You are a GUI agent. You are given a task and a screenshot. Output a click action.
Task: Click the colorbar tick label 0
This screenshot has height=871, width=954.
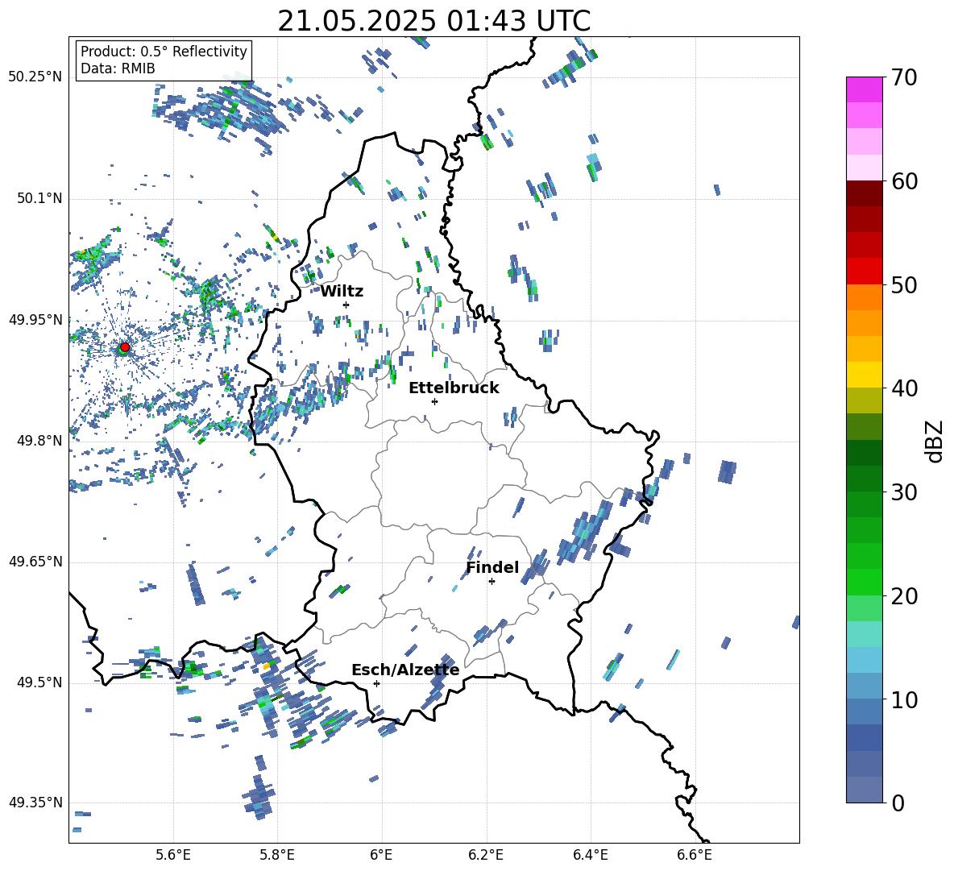pyautogui.click(x=898, y=803)
